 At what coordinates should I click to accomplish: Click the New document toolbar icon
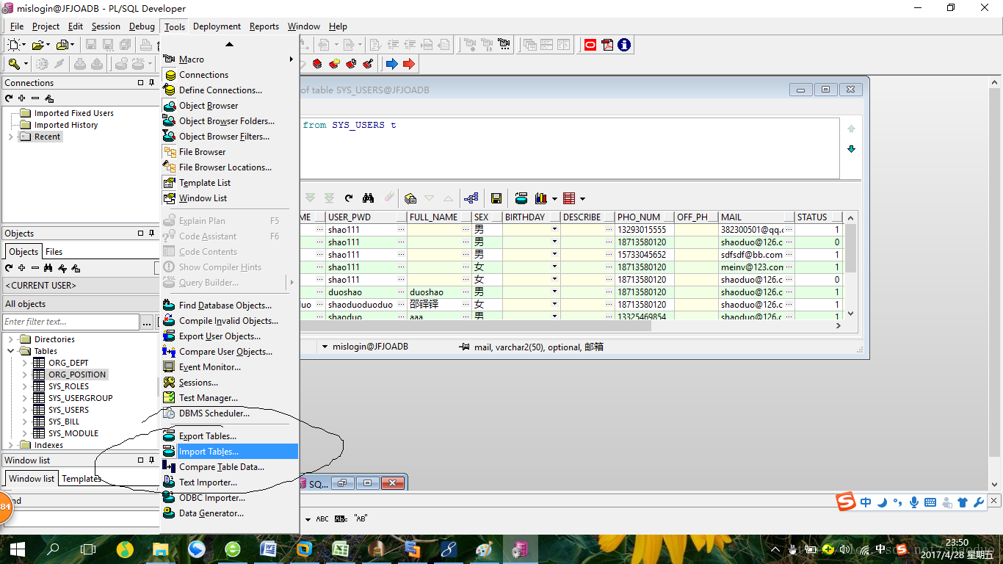pos(14,45)
